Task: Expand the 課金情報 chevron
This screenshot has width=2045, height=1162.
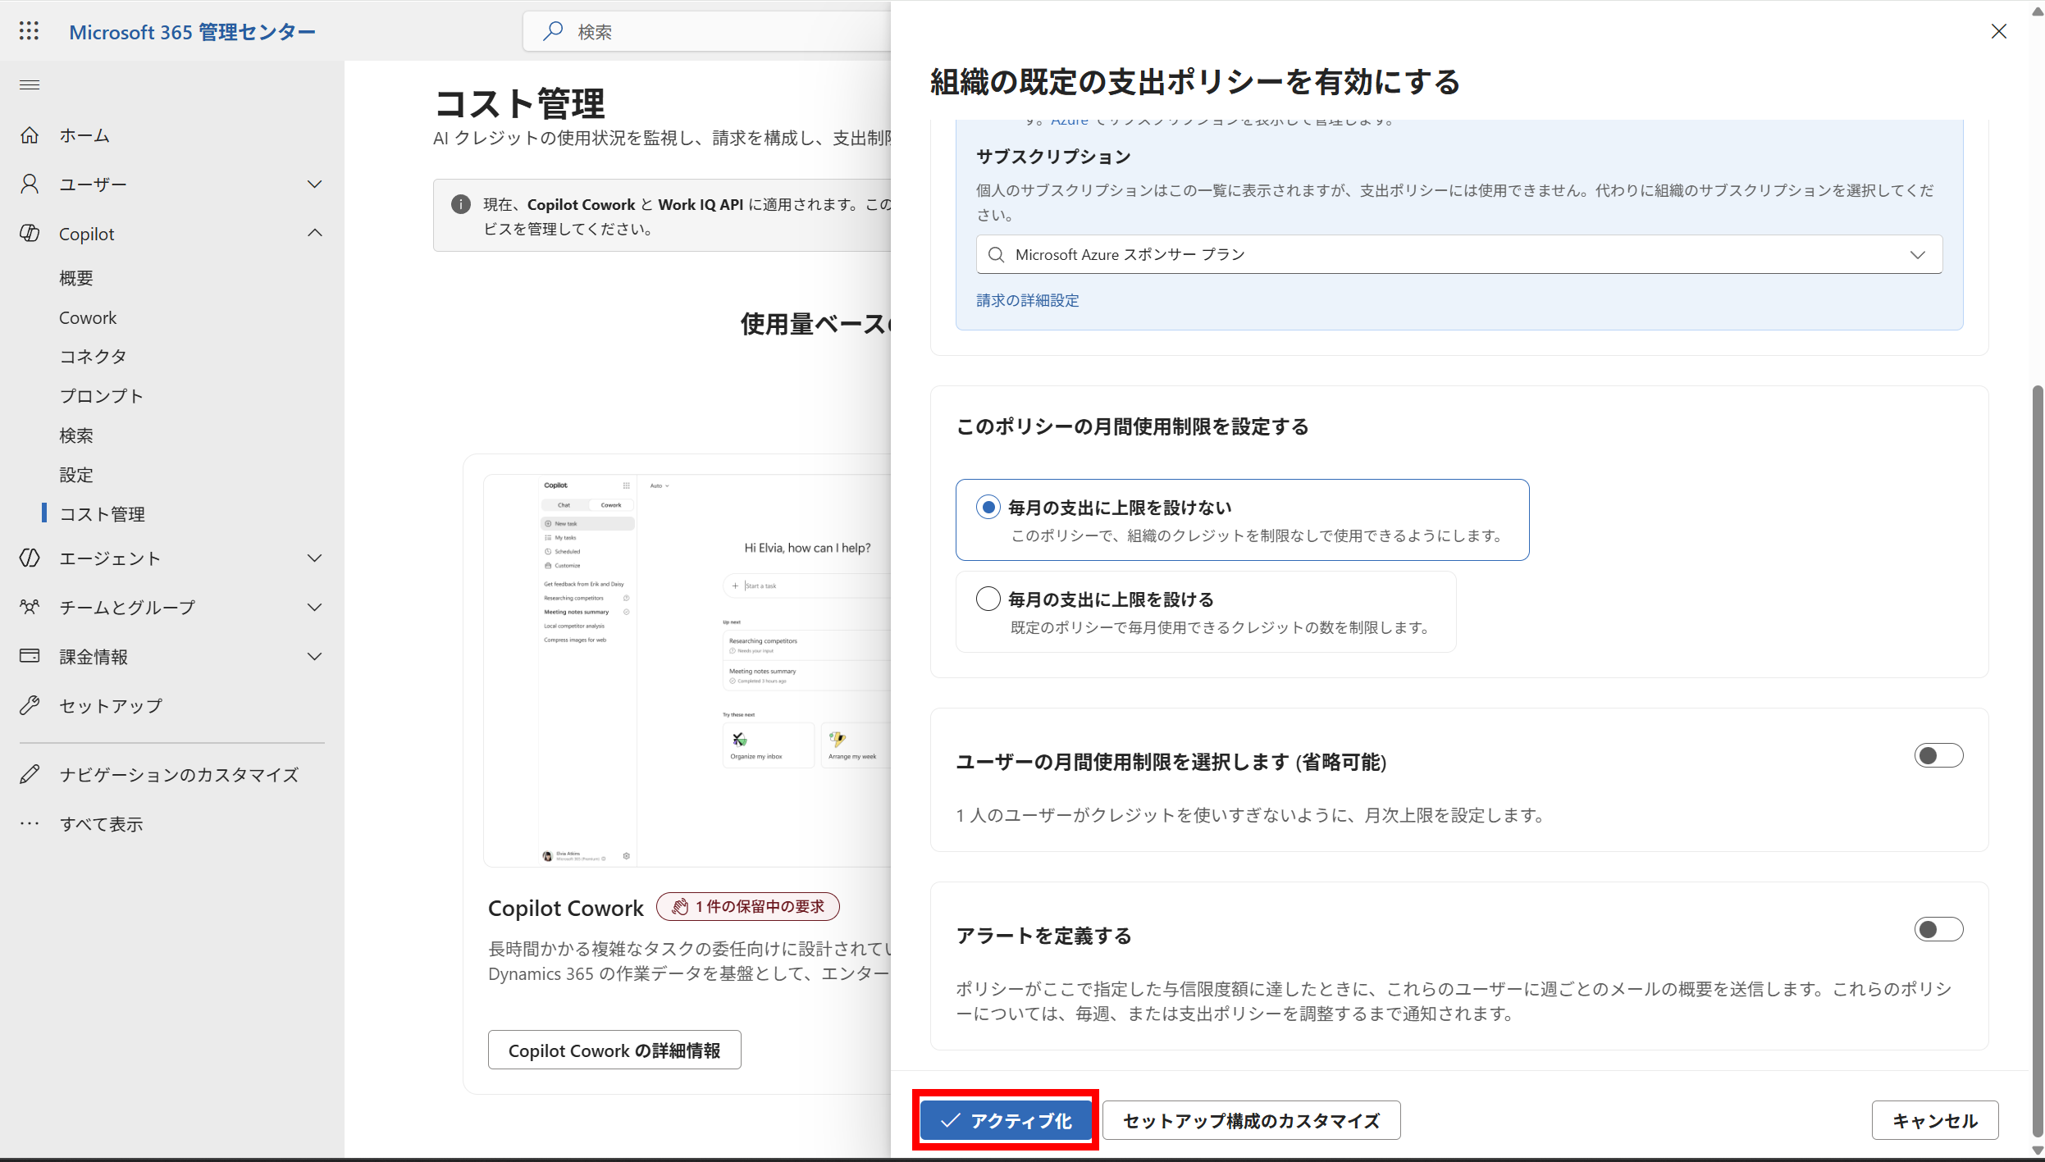Action: point(314,657)
